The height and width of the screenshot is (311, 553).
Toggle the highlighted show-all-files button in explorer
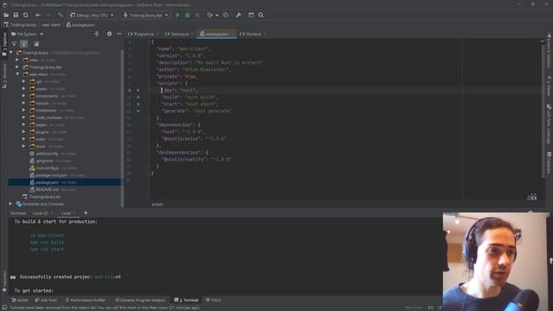pyautogui.click(x=24, y=44)
